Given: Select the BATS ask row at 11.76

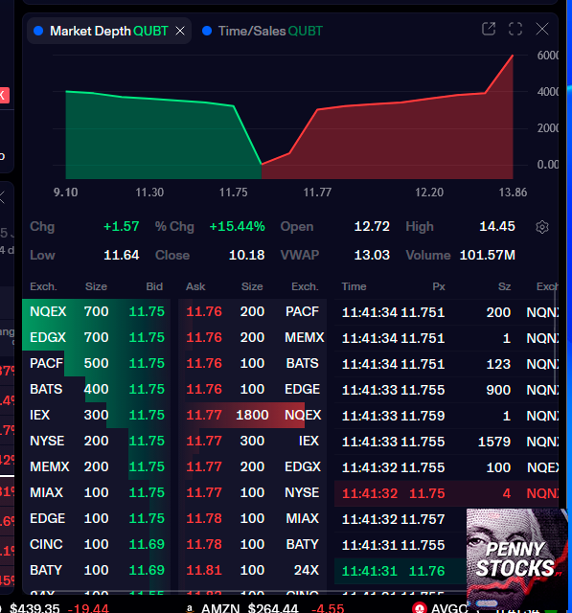Looking at the screenshot, I should tap(253, 363).
